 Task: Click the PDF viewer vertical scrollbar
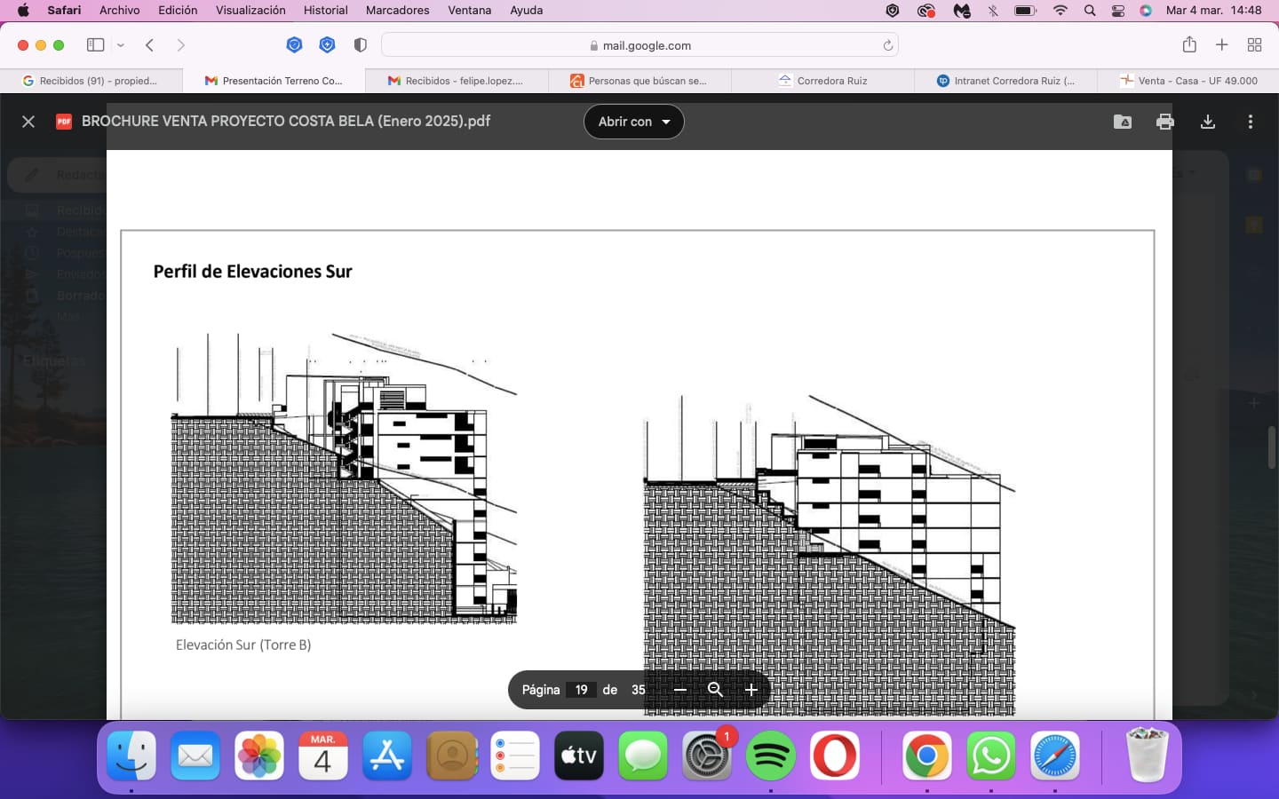[x=1272, y=447]
